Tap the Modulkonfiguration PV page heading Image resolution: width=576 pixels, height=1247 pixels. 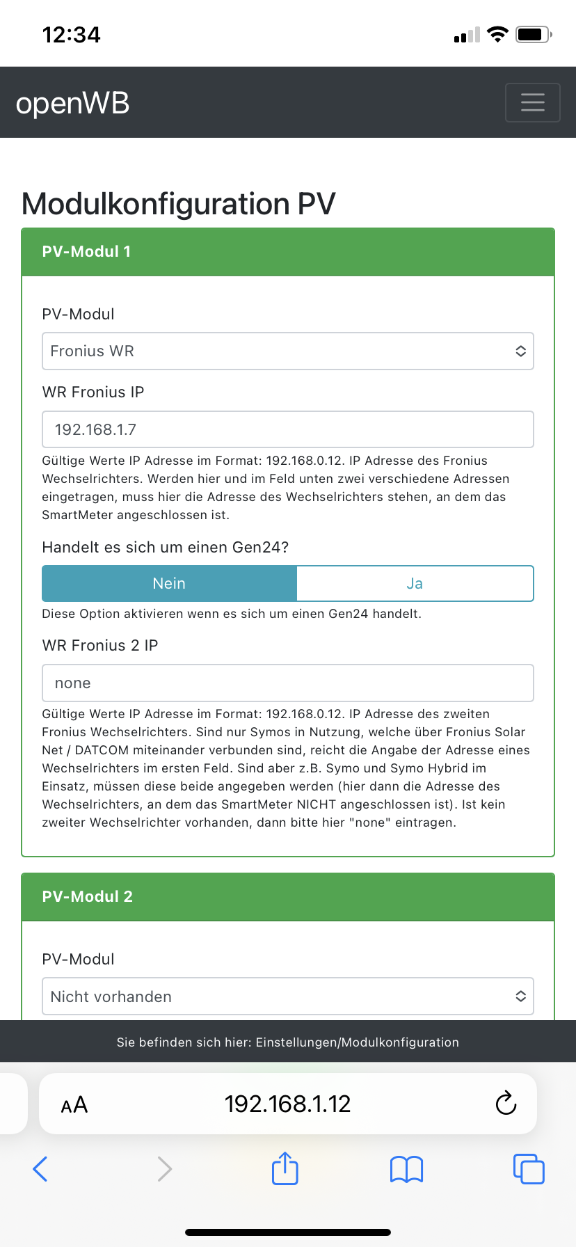coord(179,204)
